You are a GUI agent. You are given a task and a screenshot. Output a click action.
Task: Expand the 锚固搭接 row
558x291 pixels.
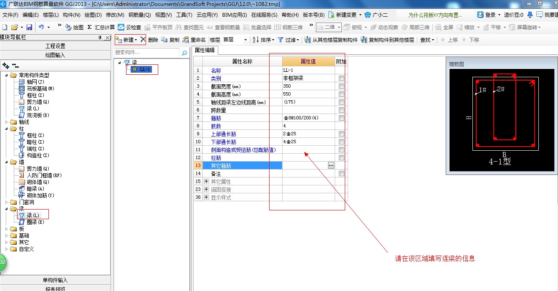206,190
